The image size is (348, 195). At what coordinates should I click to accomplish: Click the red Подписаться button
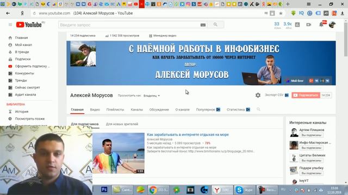(306, 95)
